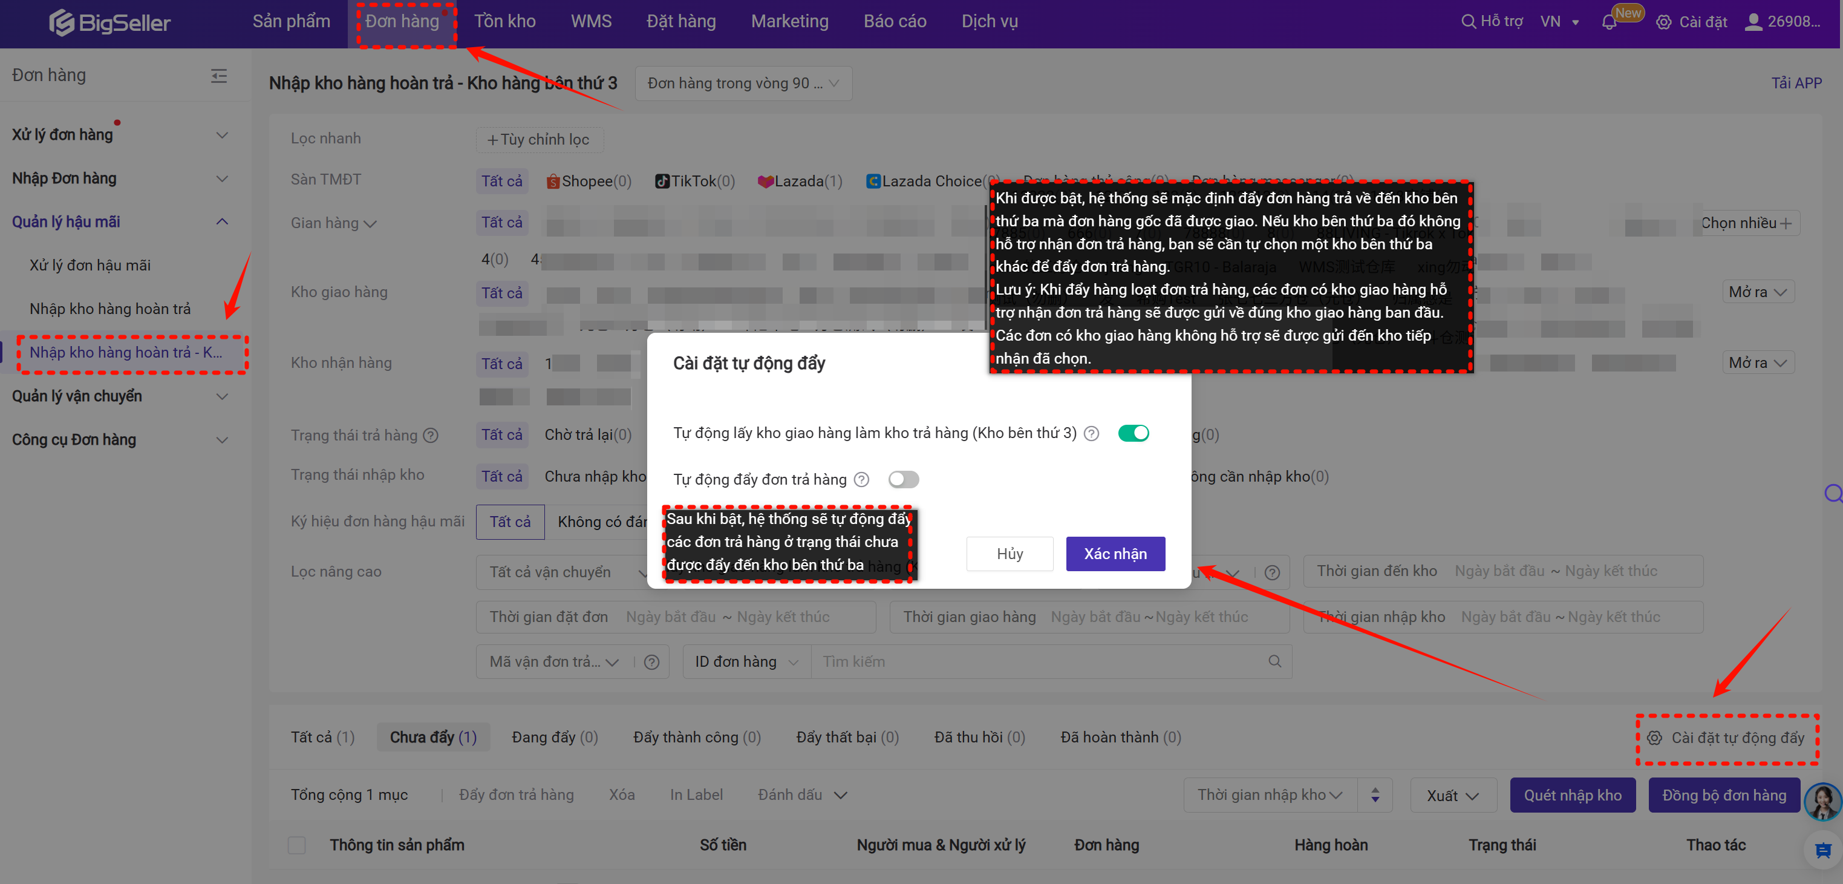The image size is (1843, 884).
Task: Click the notification bell icon
Action: 1609,22
